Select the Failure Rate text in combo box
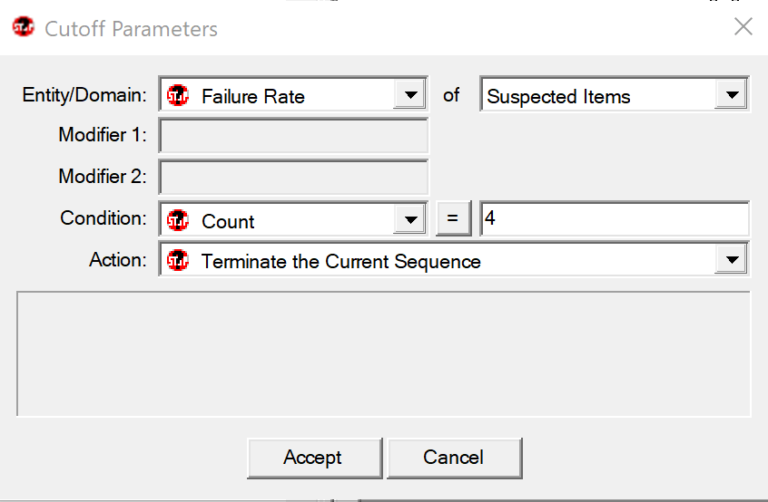Screen dimensions: 768x502 coord(252,96)
